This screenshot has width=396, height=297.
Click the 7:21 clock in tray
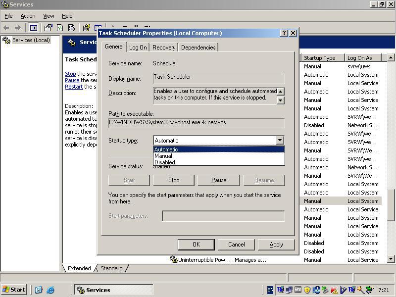coord(383,290)
